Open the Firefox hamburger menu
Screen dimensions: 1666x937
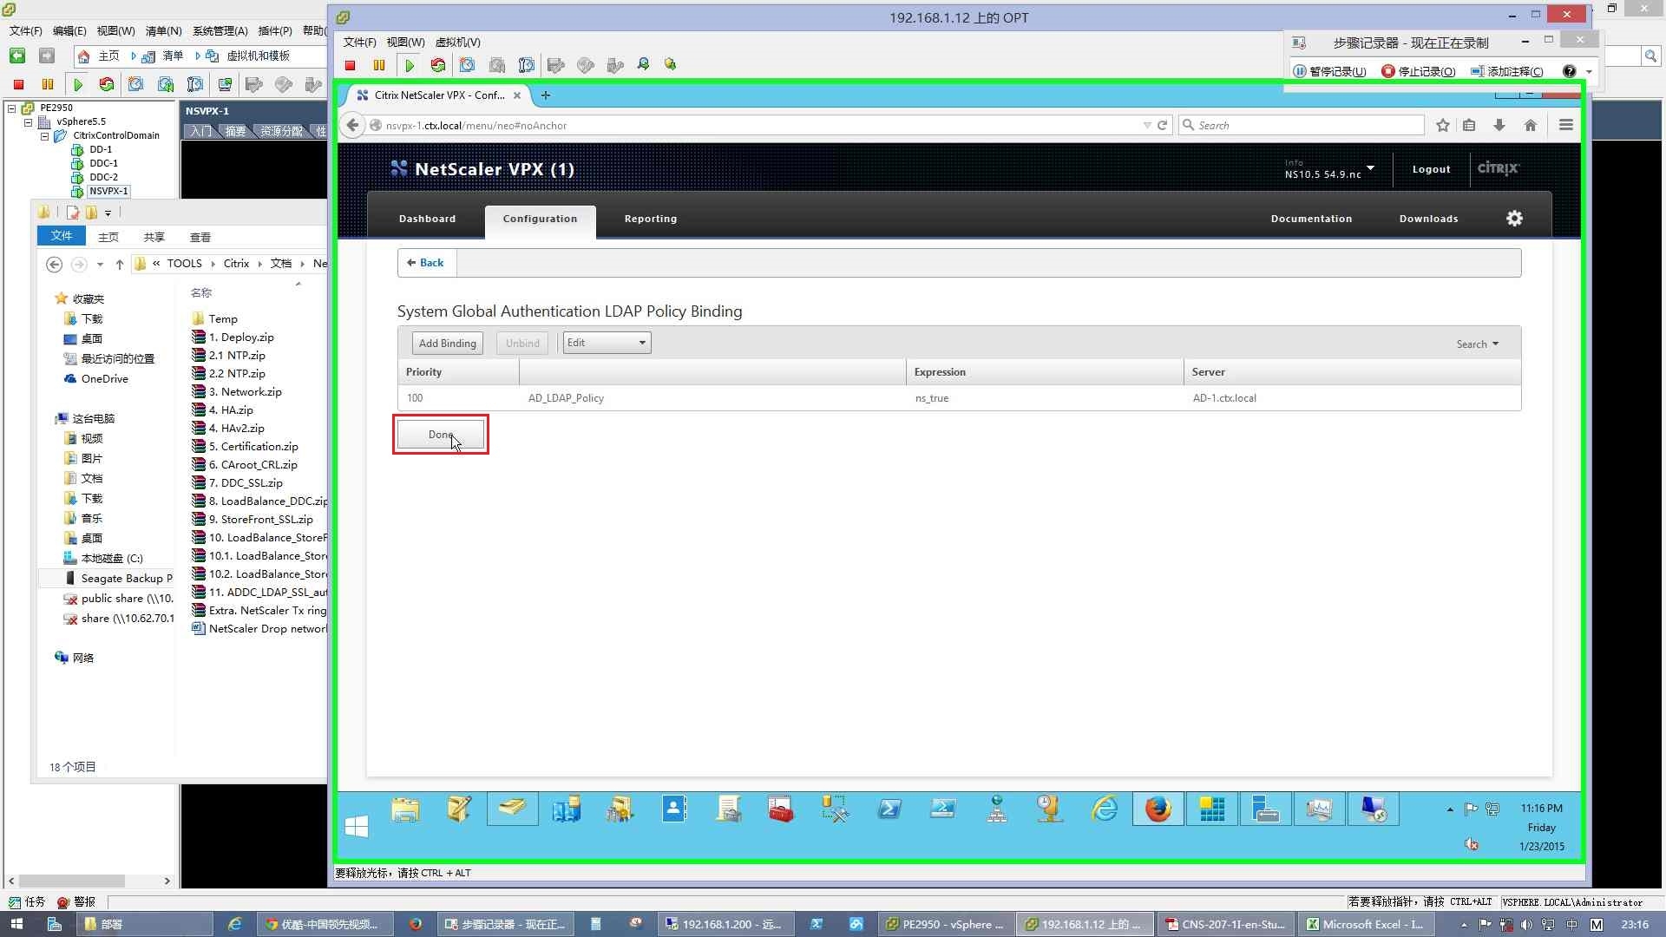[1566, 125]
